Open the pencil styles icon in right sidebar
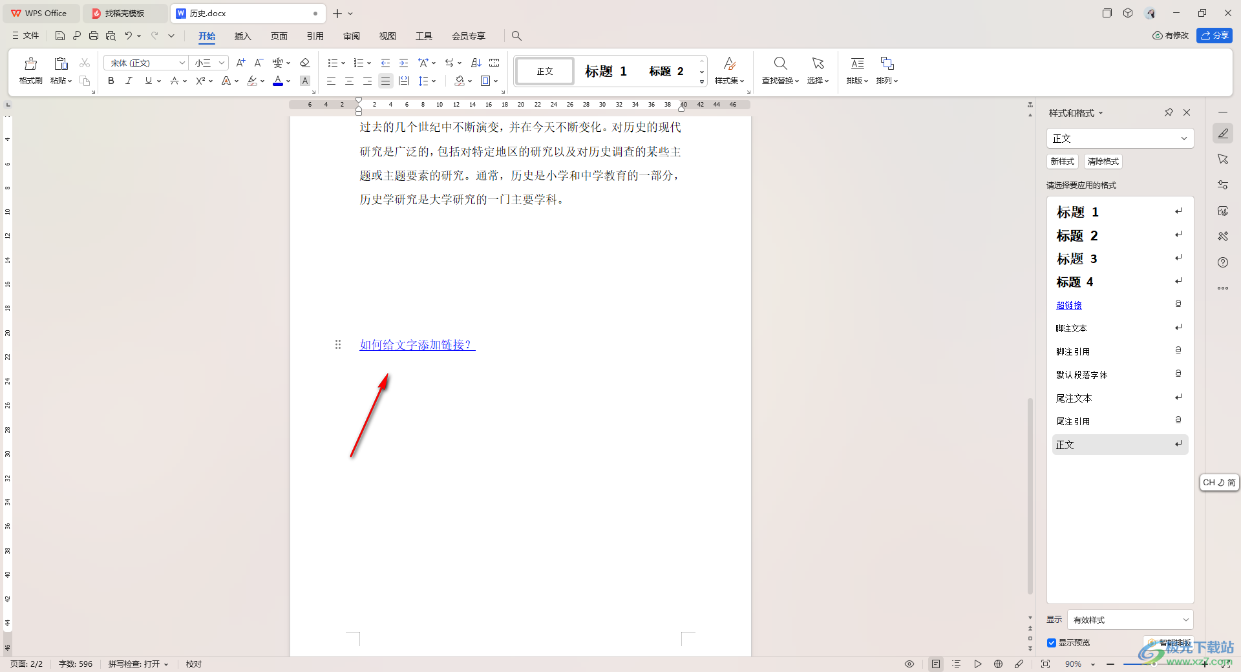 1223,133
